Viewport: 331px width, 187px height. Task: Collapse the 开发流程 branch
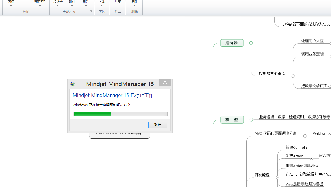(277, 178)
